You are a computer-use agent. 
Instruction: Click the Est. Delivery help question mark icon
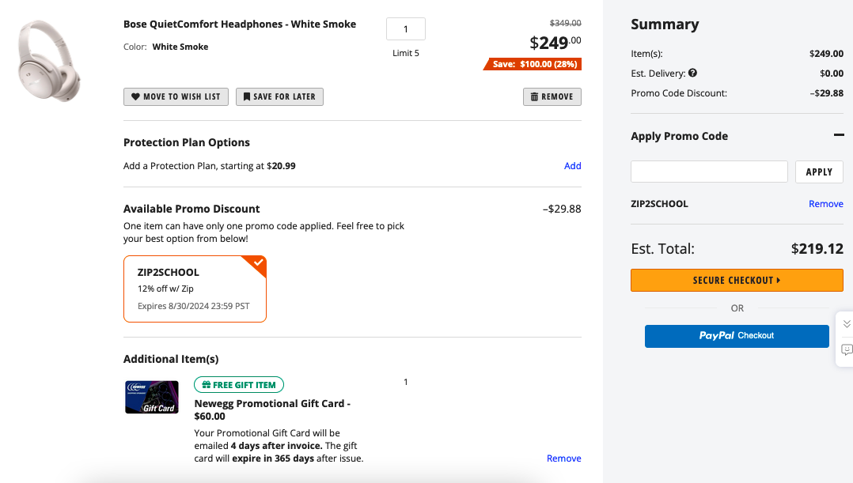click(x=692, y=74)
